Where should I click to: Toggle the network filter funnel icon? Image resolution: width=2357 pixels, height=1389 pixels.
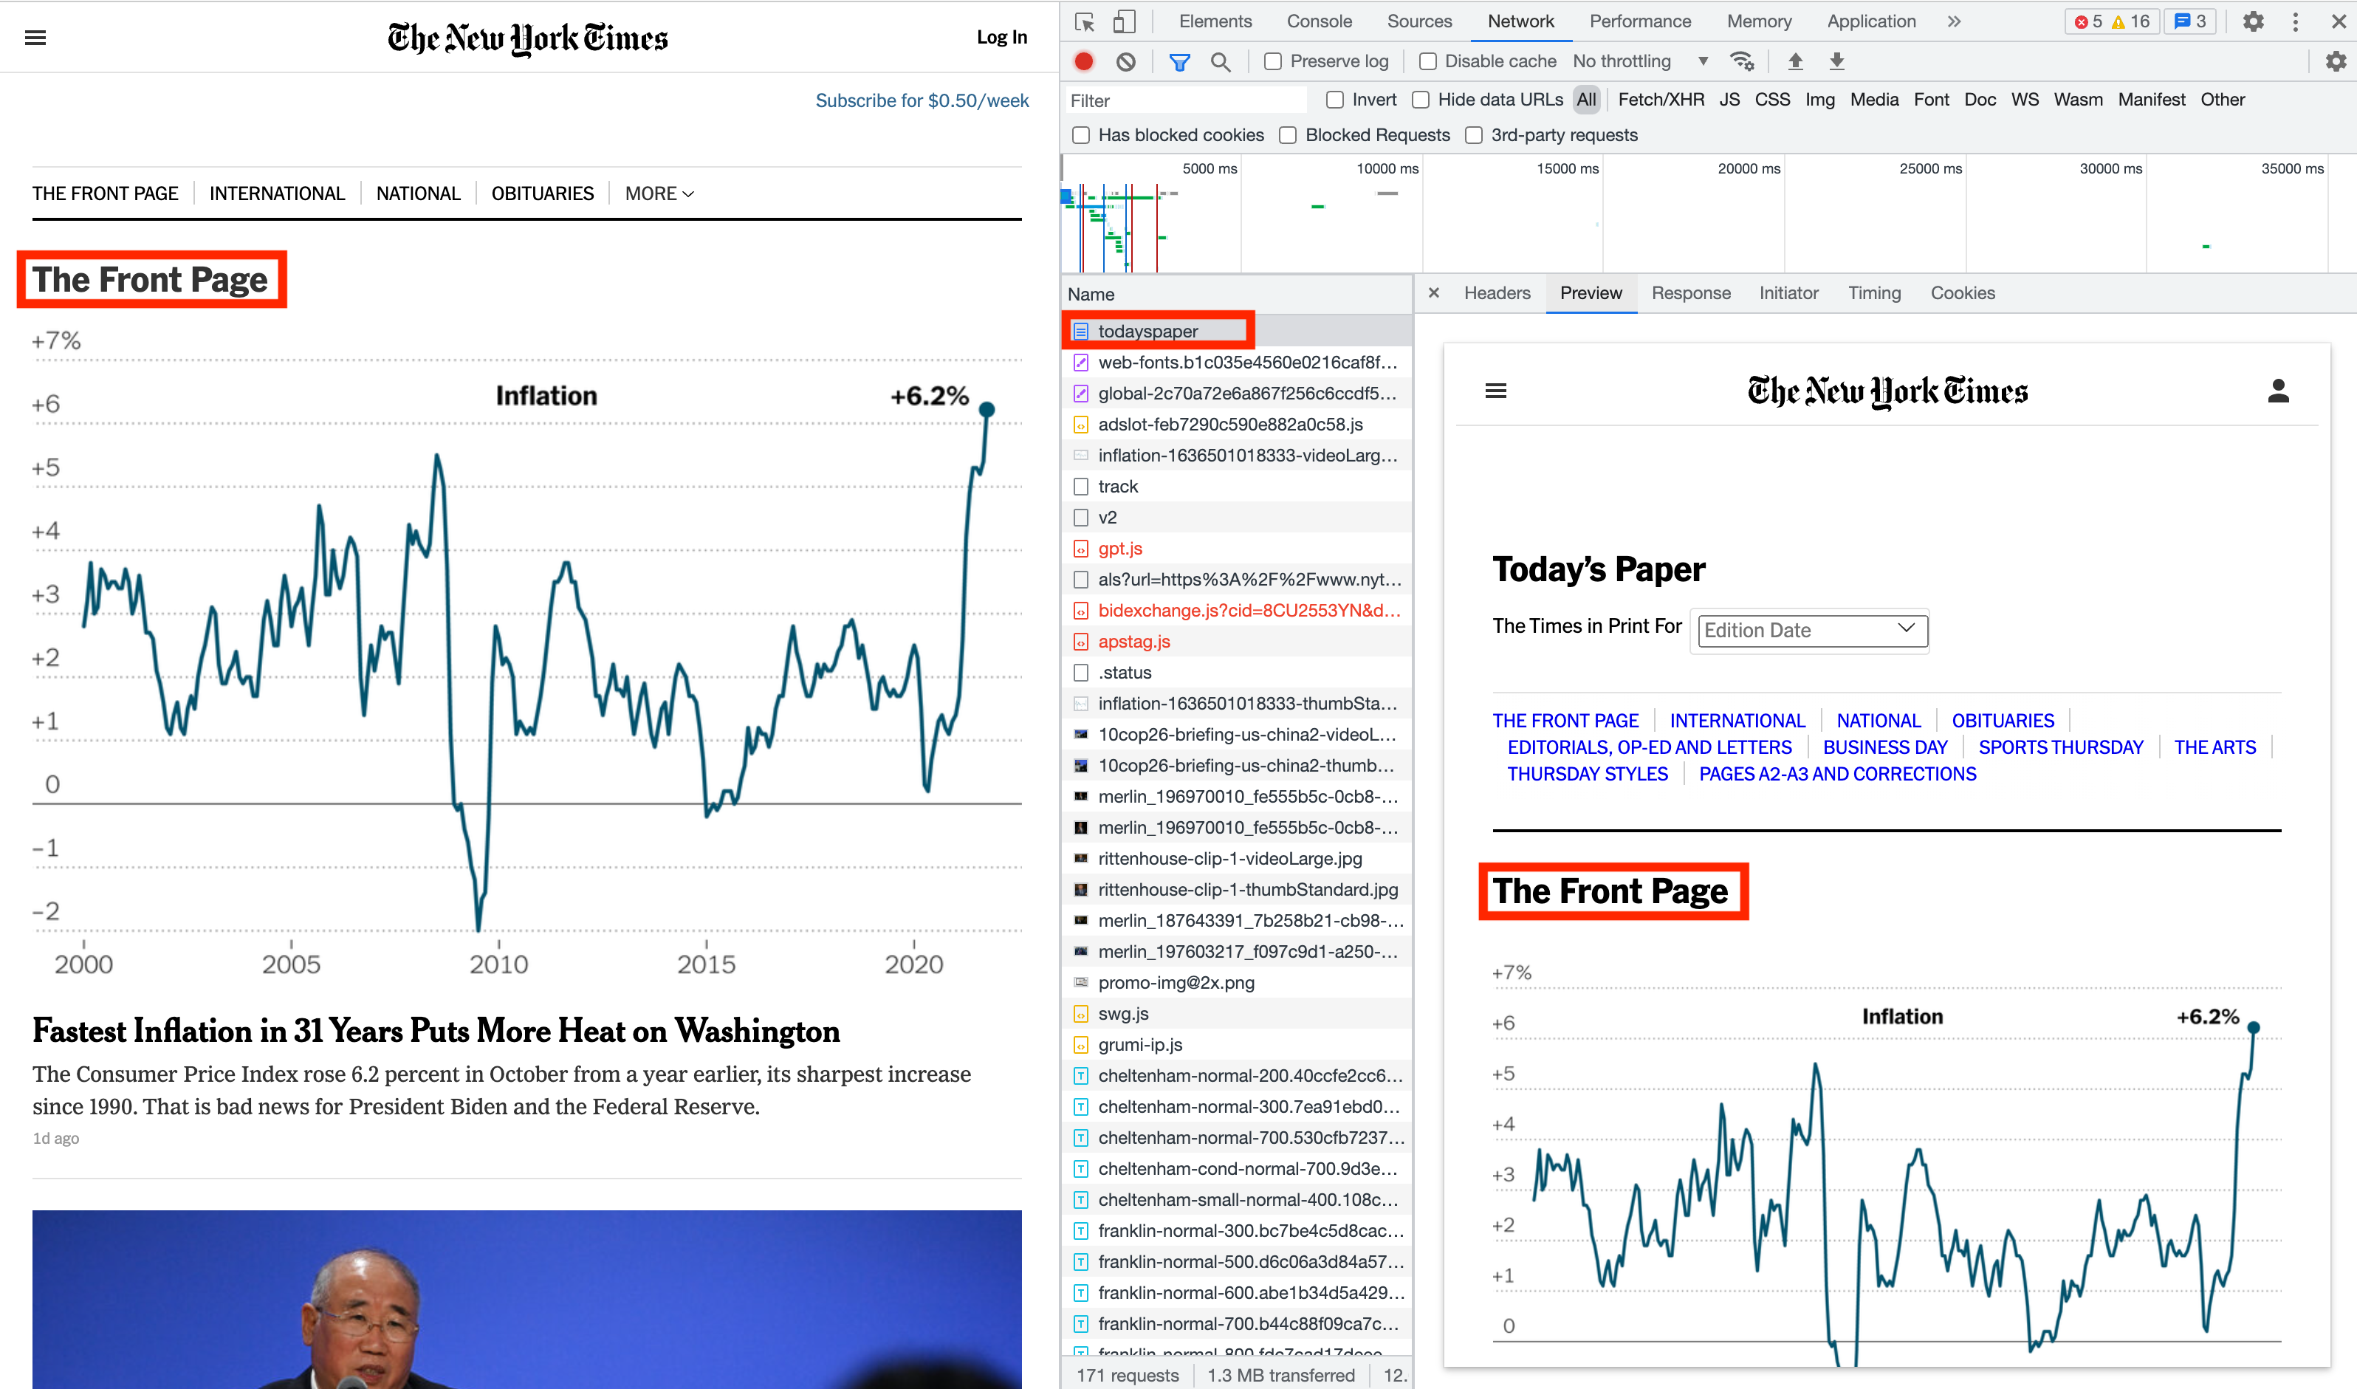[1179, 62]
